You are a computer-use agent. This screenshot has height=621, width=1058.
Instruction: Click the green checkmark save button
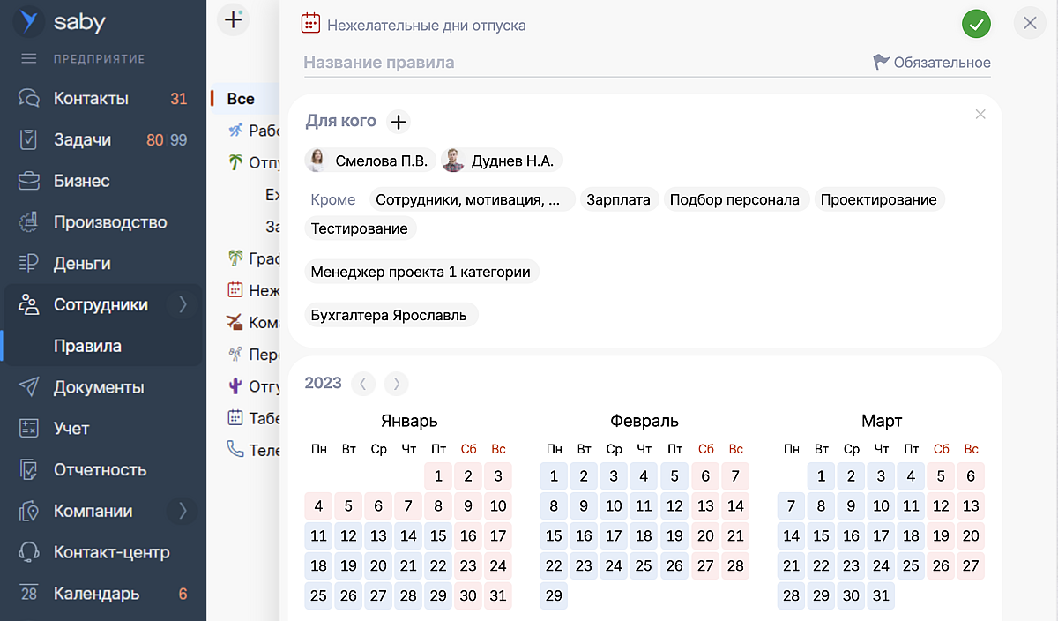tap(976, 24)
